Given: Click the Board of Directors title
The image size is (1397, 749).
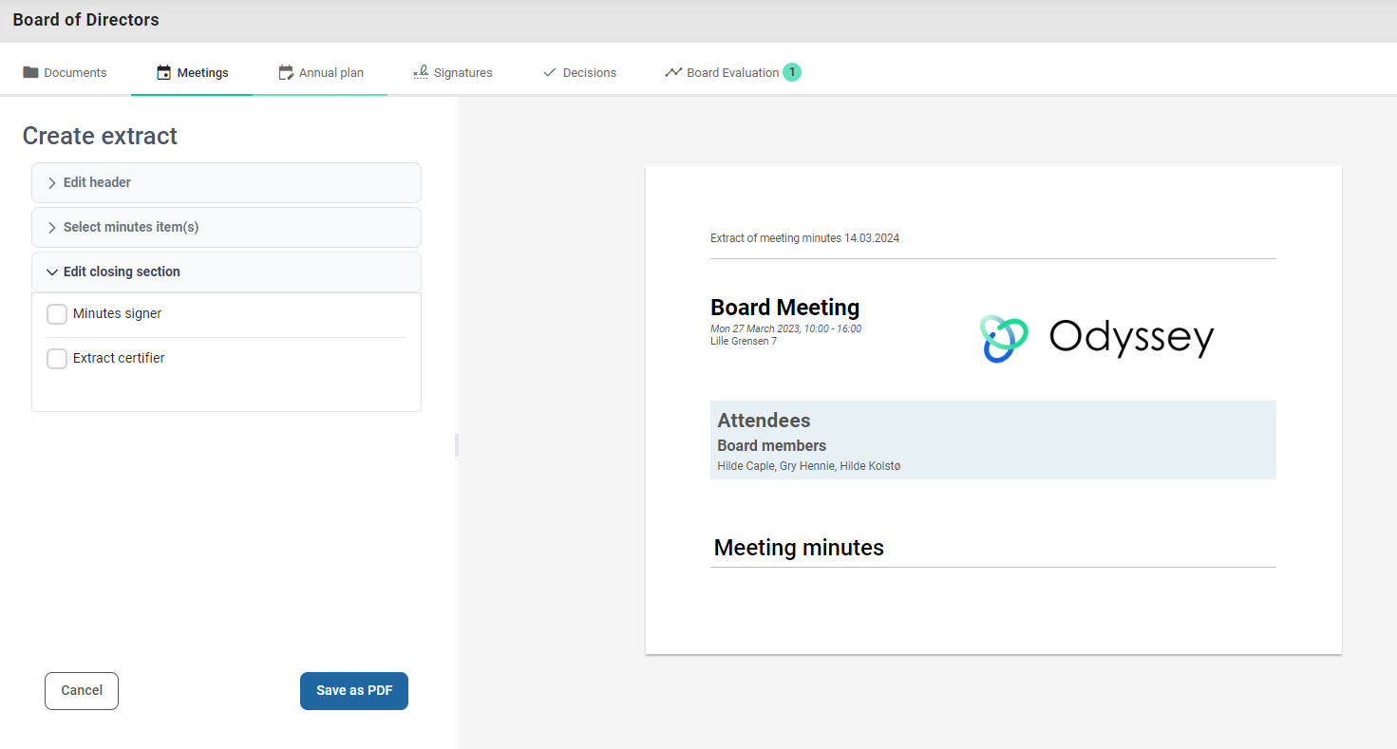Looking at the screenshot, I should tap(86, 20).
